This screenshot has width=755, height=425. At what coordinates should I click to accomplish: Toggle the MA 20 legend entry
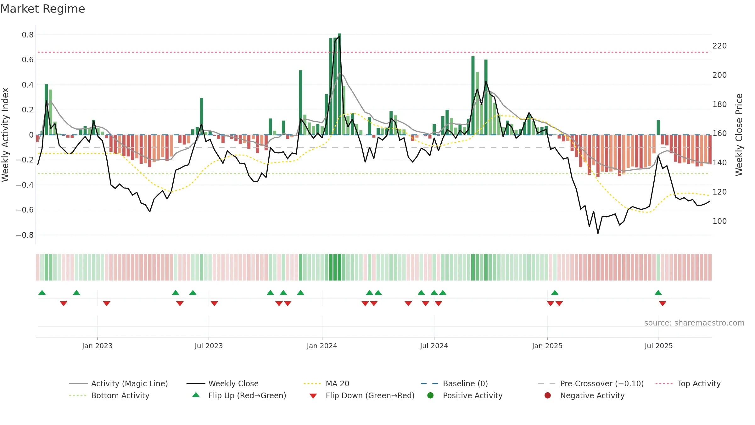click(x=326, y=383)
